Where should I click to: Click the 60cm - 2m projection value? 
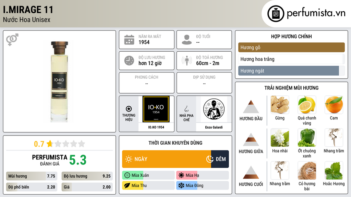point(208,63)
